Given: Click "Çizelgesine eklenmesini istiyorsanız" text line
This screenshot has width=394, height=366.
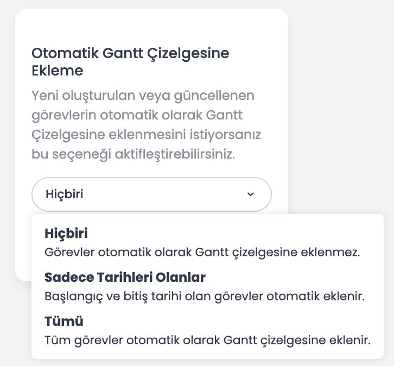Looking at the screenshot, I should point(147,134).
